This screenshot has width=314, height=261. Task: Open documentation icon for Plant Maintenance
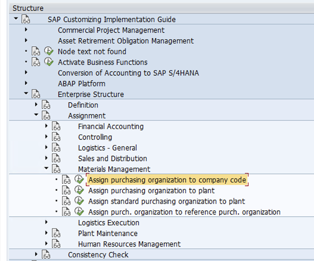click(56, 233)
